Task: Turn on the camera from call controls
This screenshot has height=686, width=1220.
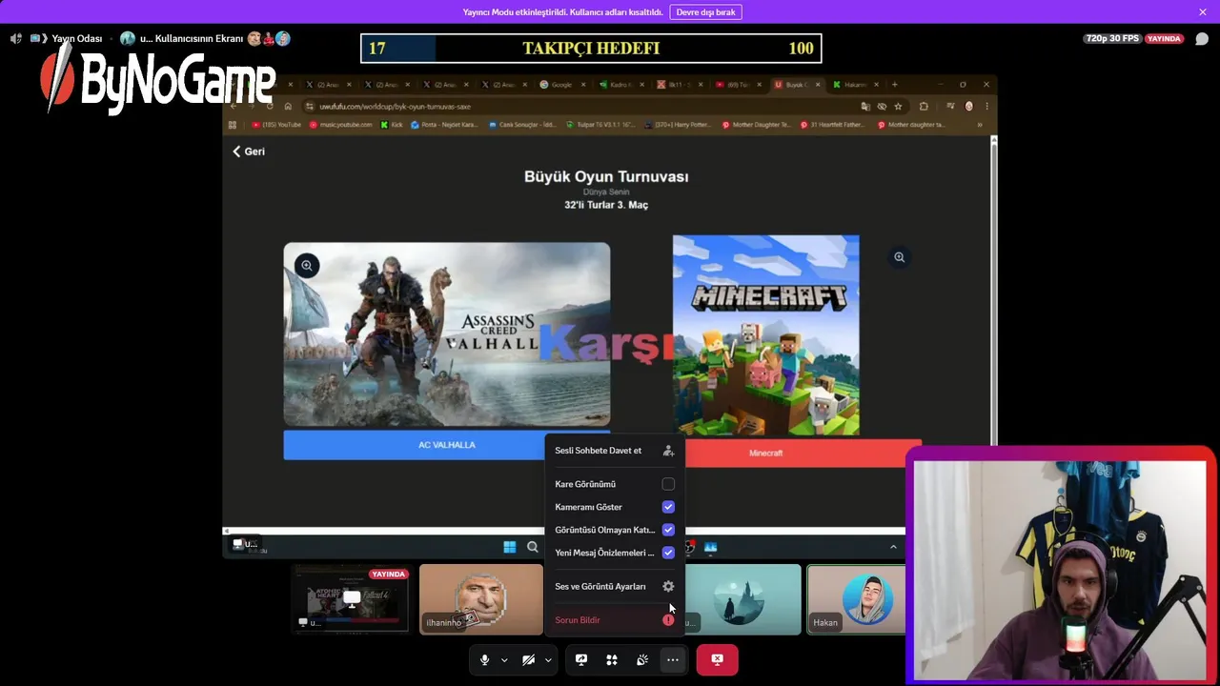Action: pyautogui.click(x=528, y=660)
